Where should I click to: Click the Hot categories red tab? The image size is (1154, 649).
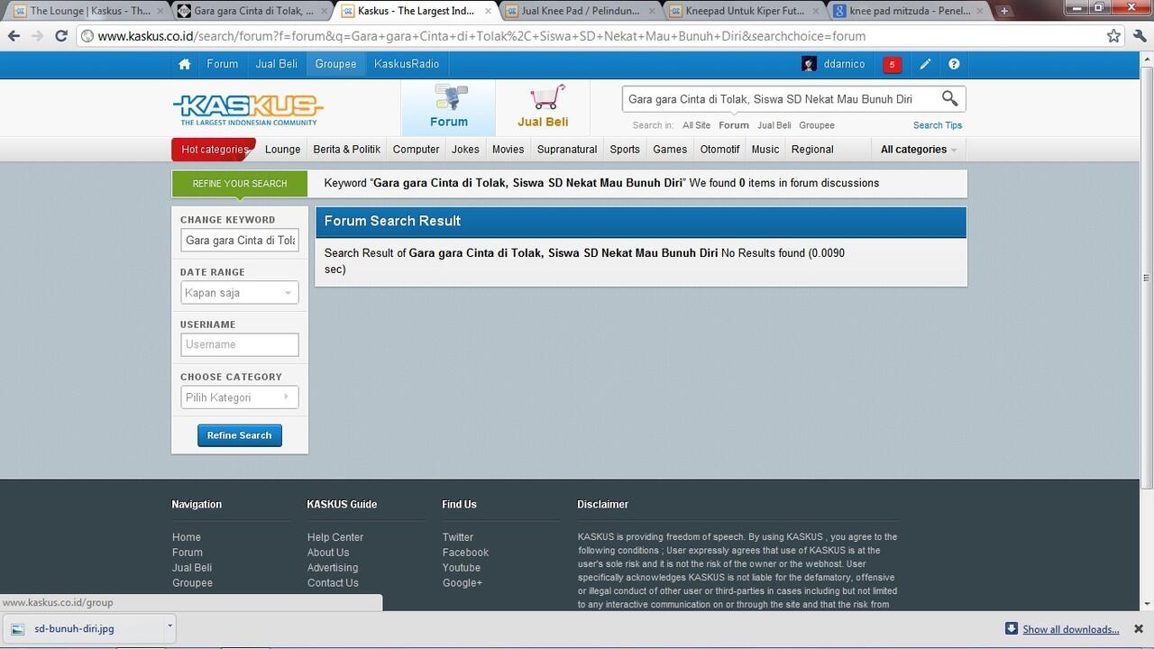pyautogui.click(x=214, y=150)
